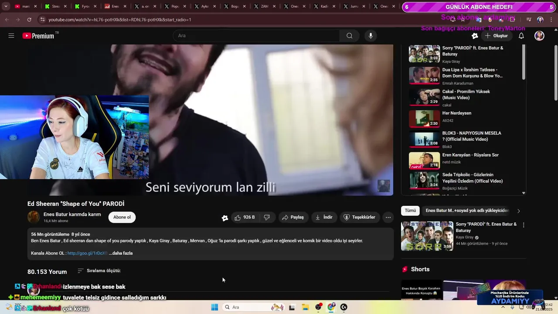Click Teşekkürler thanks button
558x314 pixels.
click(359, 217)
